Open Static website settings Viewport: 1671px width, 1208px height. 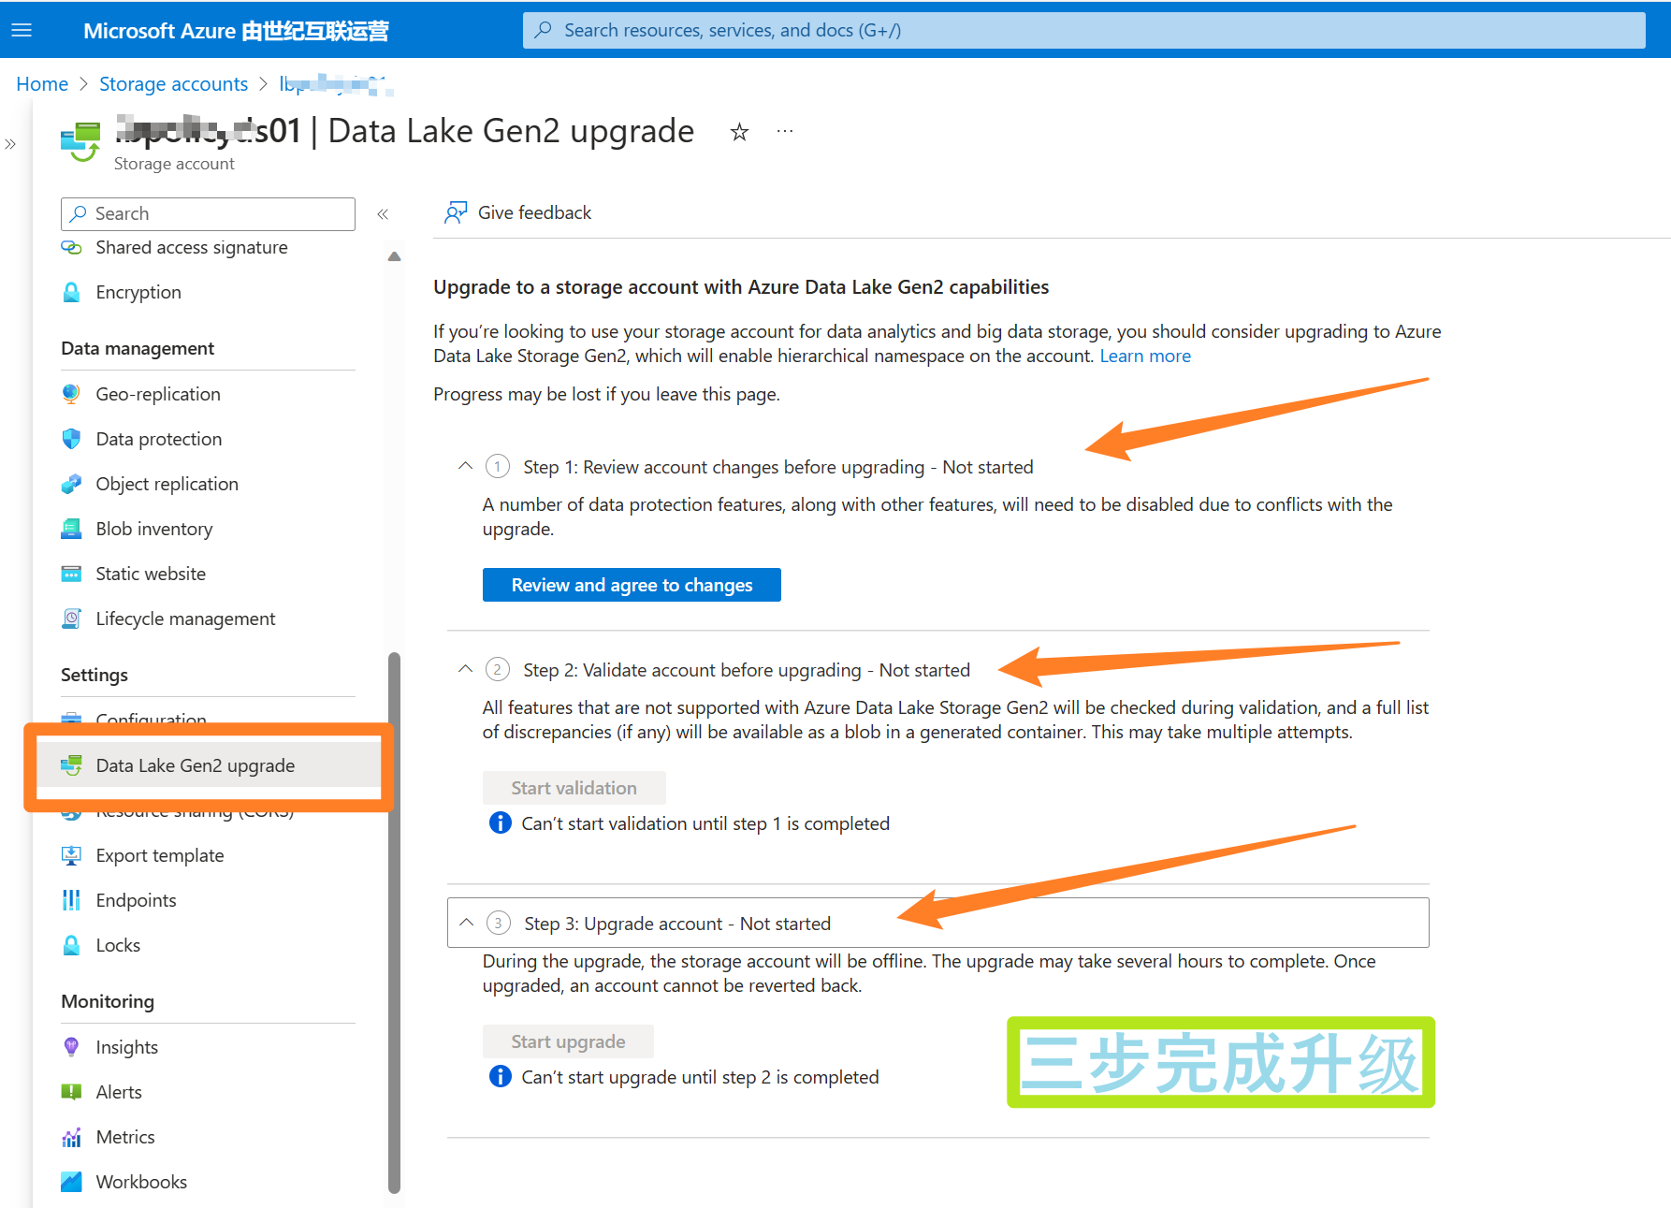(150, 574)
